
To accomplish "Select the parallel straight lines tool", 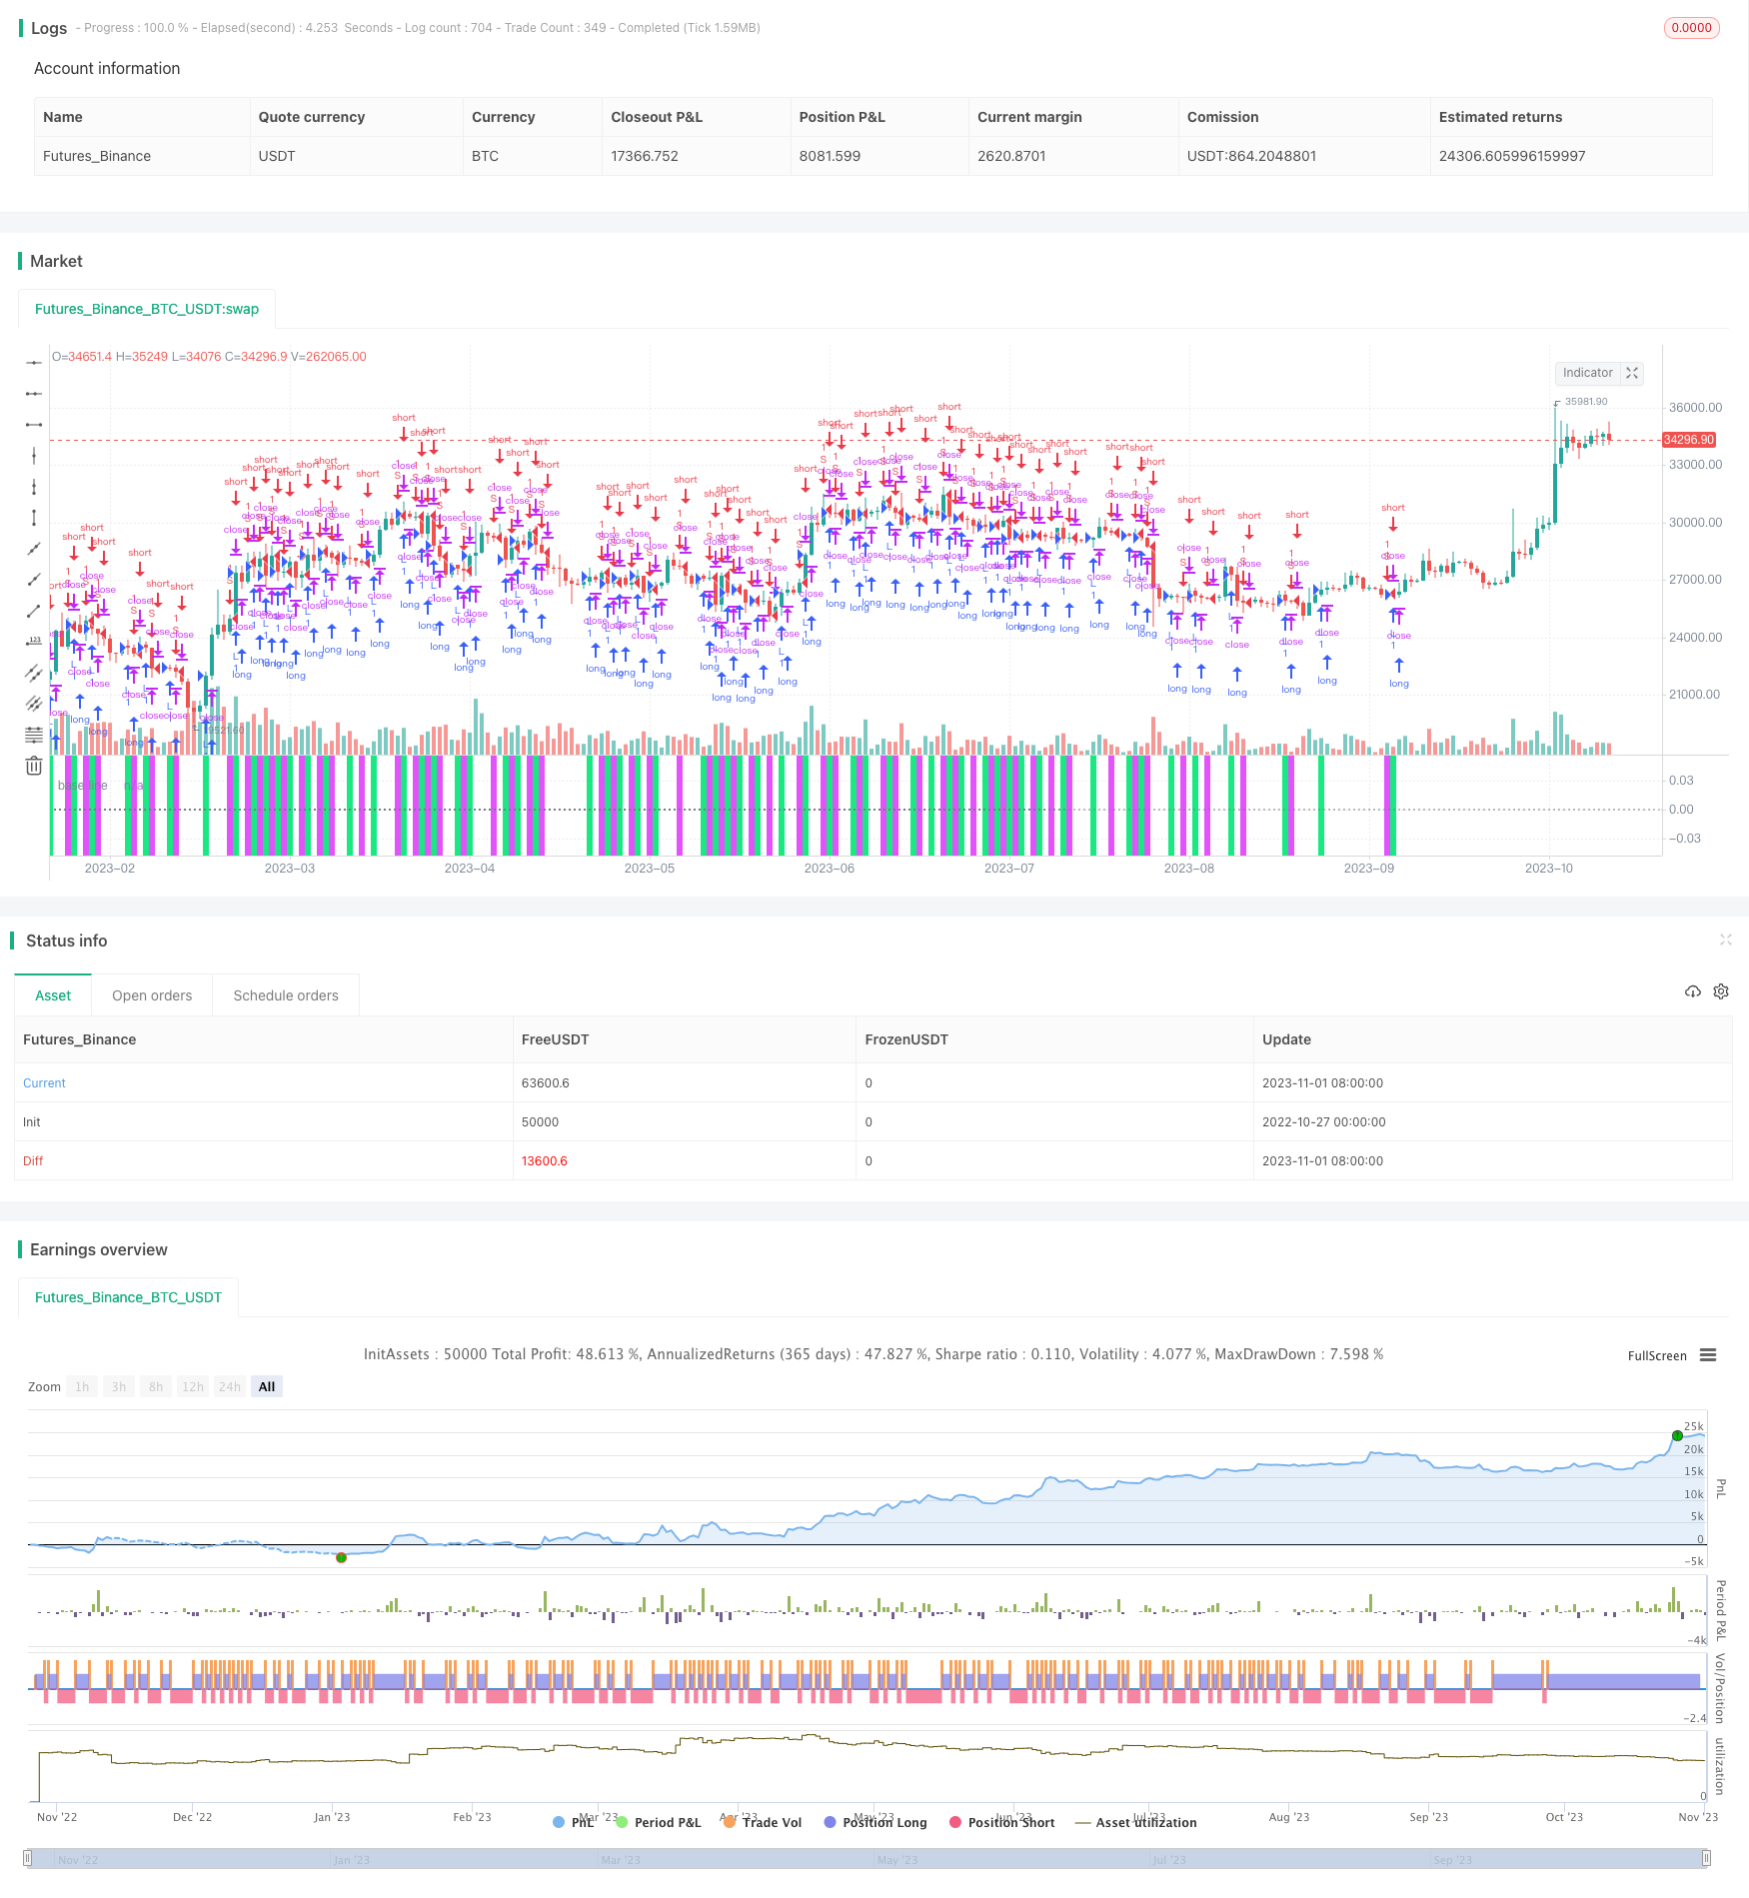I will pos(34,704).
